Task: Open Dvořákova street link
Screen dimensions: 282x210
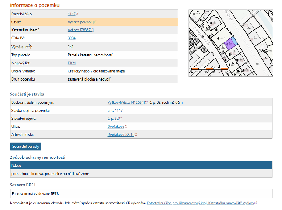Action: pos(116,126)
